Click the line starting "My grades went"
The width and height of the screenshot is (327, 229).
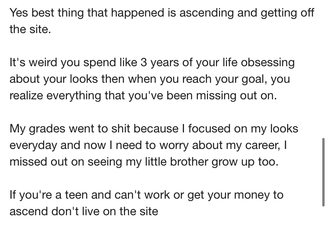tap(154, 129)
